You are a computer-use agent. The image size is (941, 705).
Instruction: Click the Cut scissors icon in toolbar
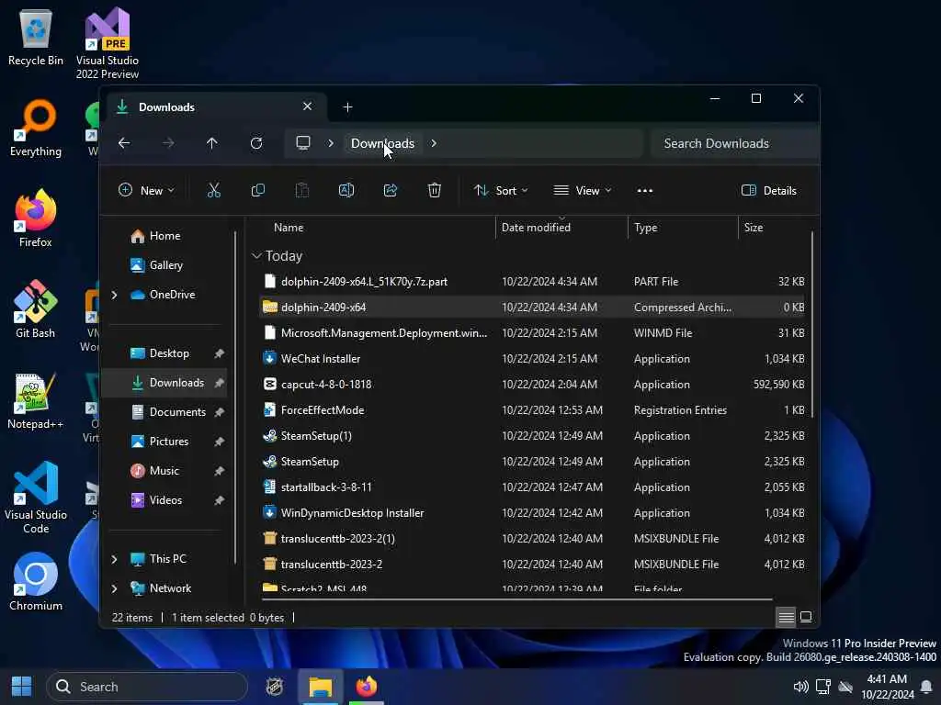pyautogui.click(x=213, y=191)
